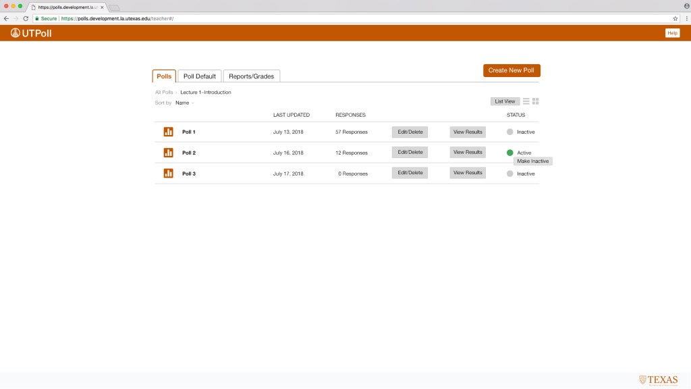Click Edit/Delete for Poll 3

pos(410,173)
